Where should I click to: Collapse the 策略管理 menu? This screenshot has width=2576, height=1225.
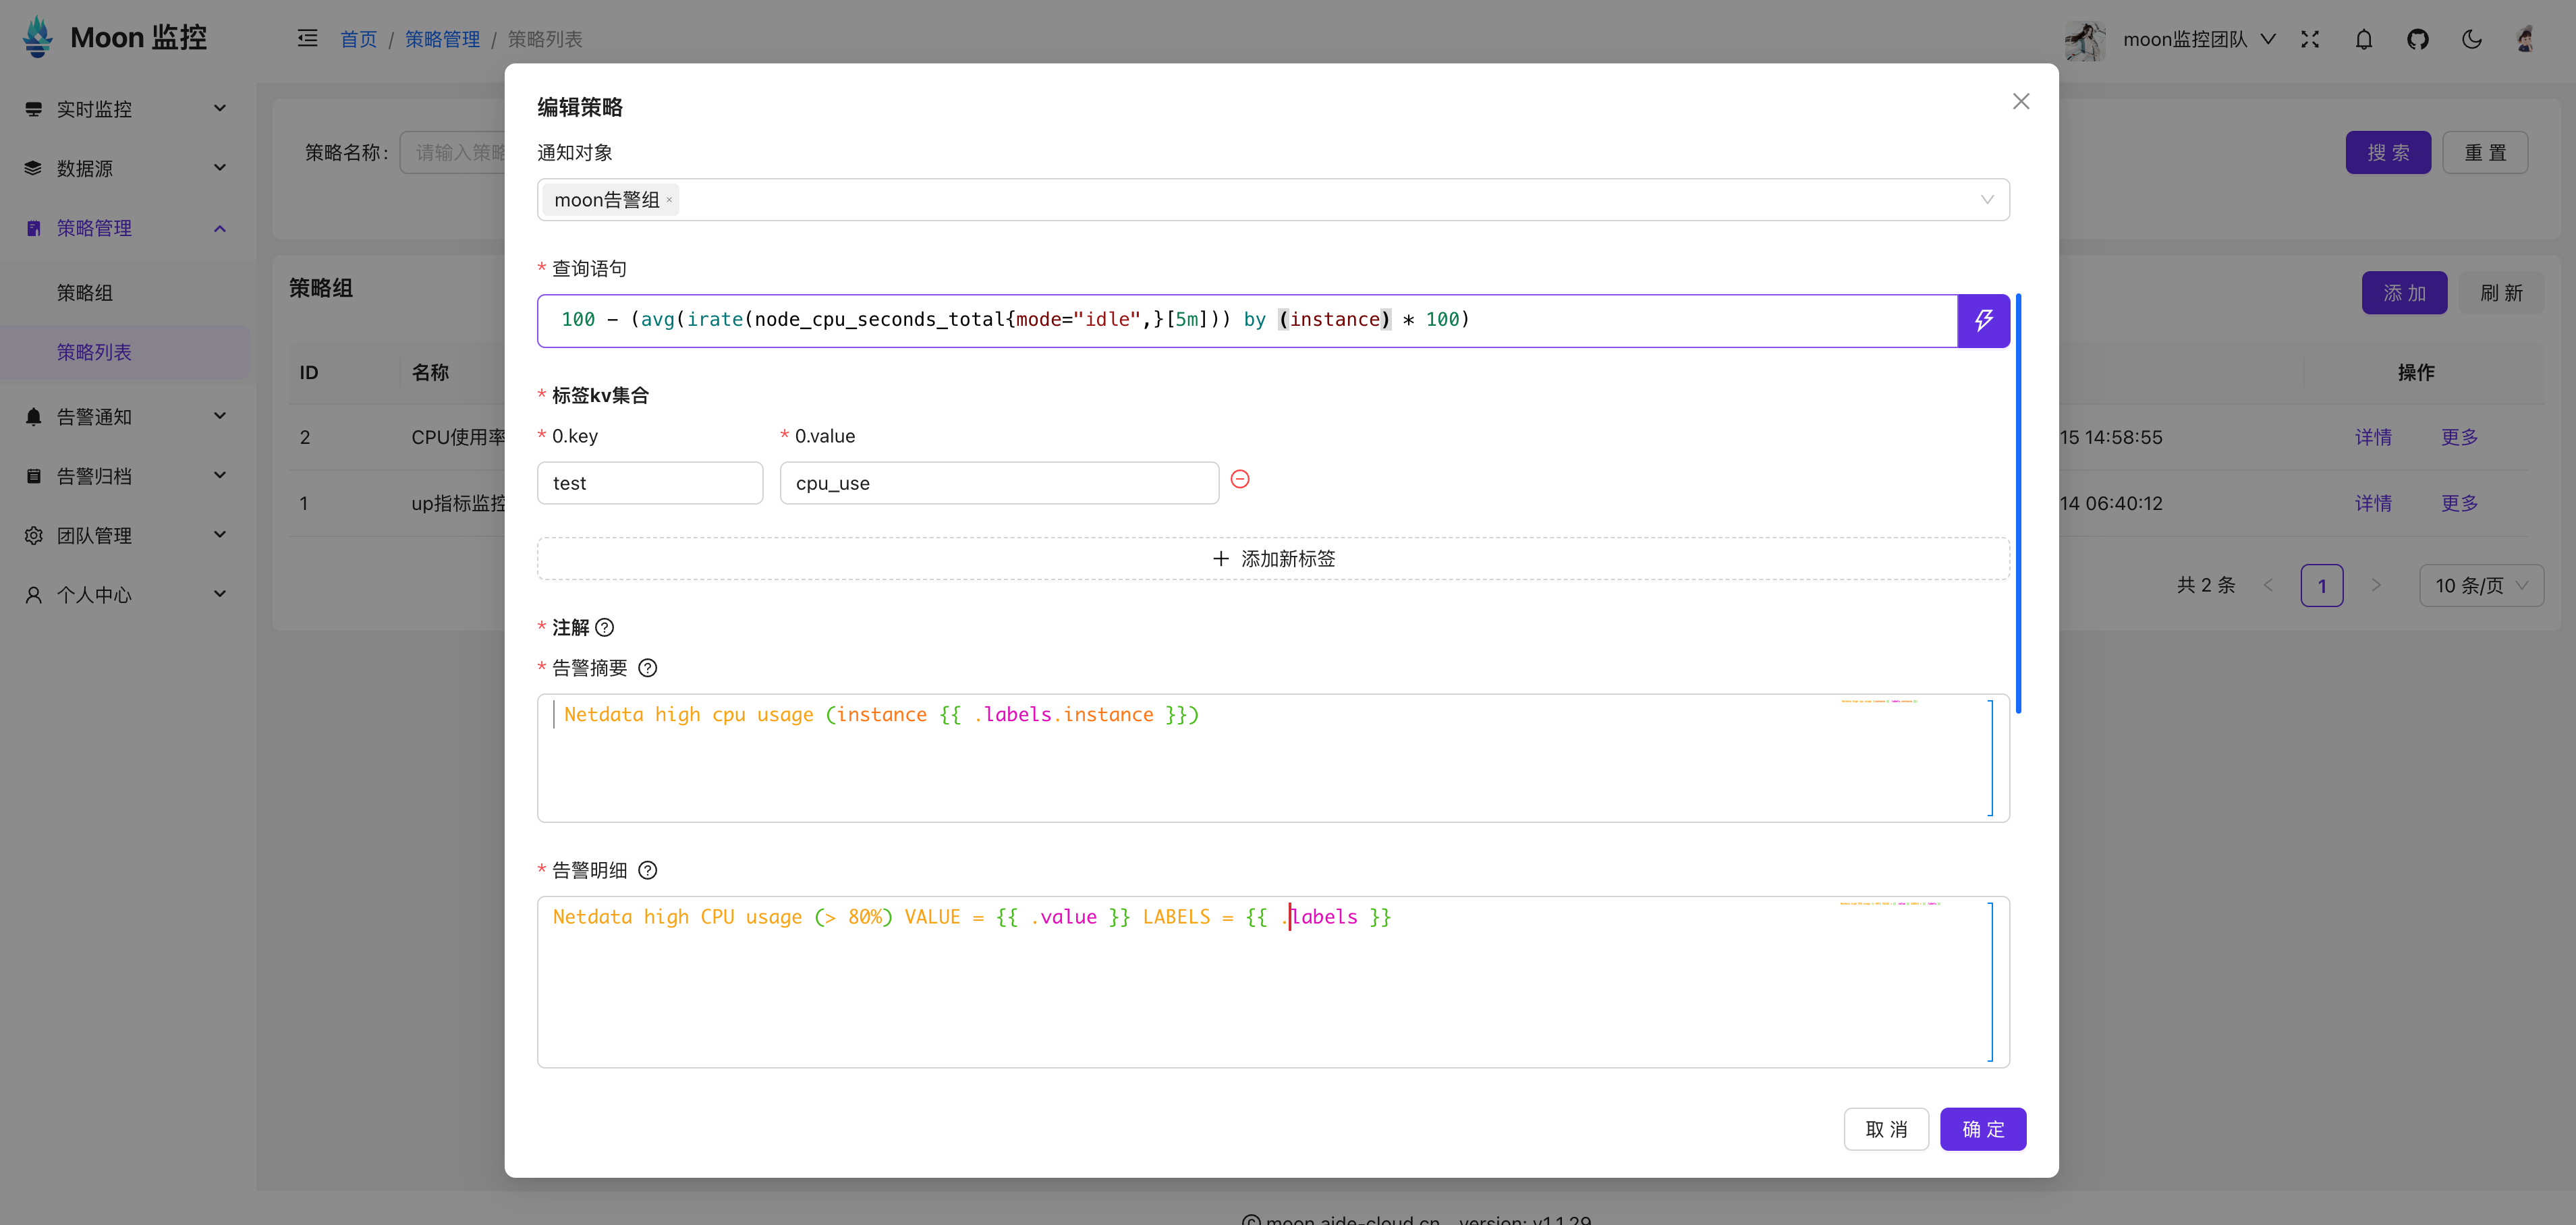(x=220, y=228)
